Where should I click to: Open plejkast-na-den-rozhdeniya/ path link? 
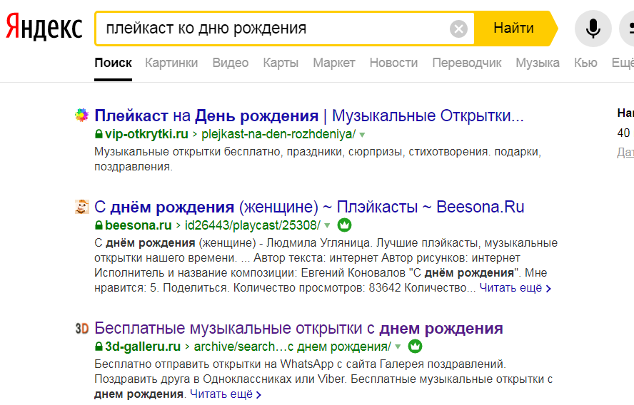coord(278,134)
